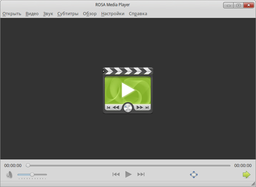Click the volume slider handle
Viewport: 256px width, 187px height.
32,175
